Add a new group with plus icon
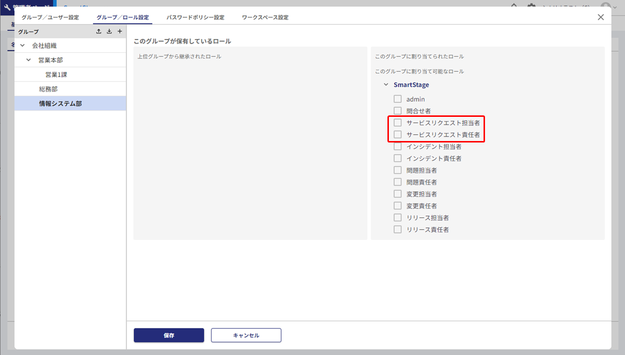 point(119,32)
